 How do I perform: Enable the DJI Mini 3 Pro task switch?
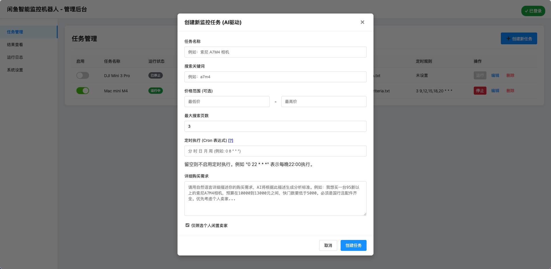coord(83,75)
